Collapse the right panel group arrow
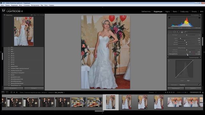 204,52
